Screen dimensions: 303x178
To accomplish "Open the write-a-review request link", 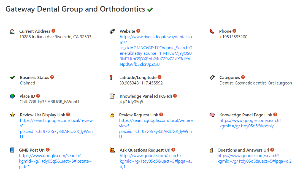I will (156, 126).
